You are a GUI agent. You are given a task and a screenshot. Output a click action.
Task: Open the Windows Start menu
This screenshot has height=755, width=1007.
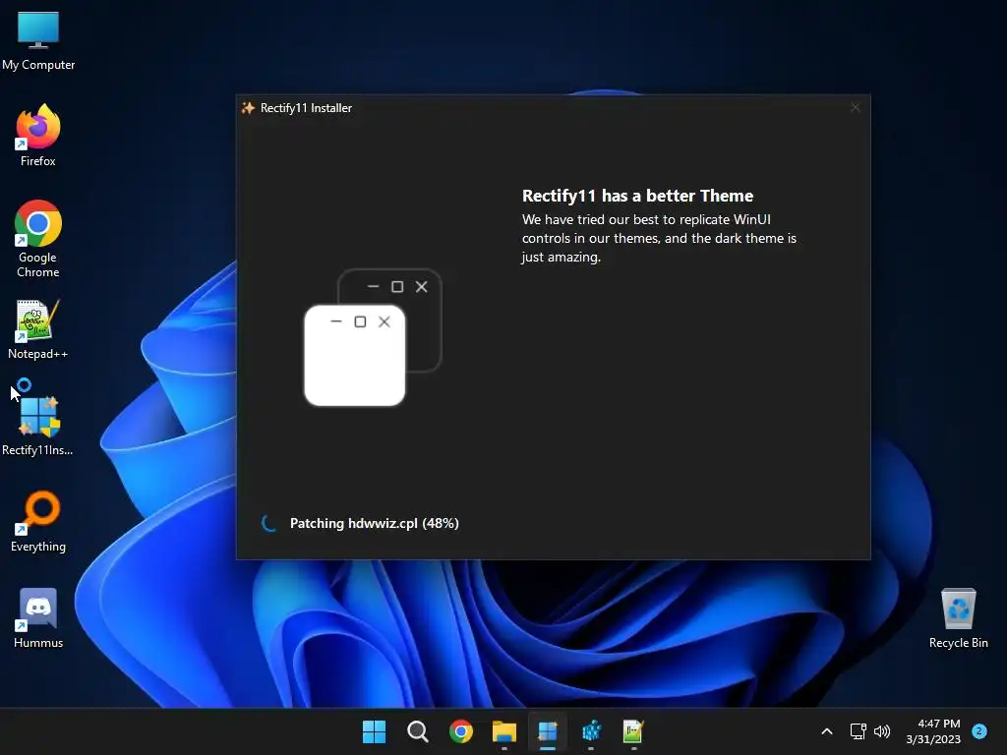coord(374,731)
